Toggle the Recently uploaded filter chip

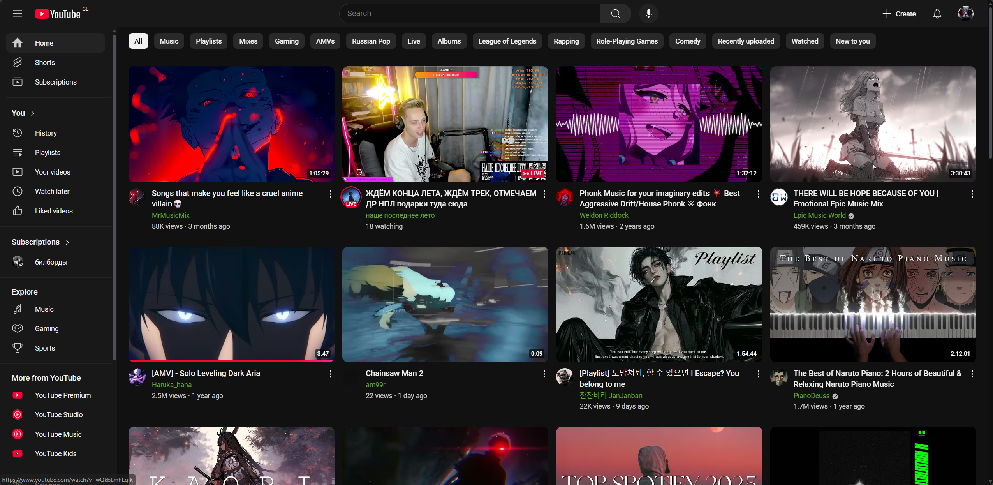click(745, 41)
